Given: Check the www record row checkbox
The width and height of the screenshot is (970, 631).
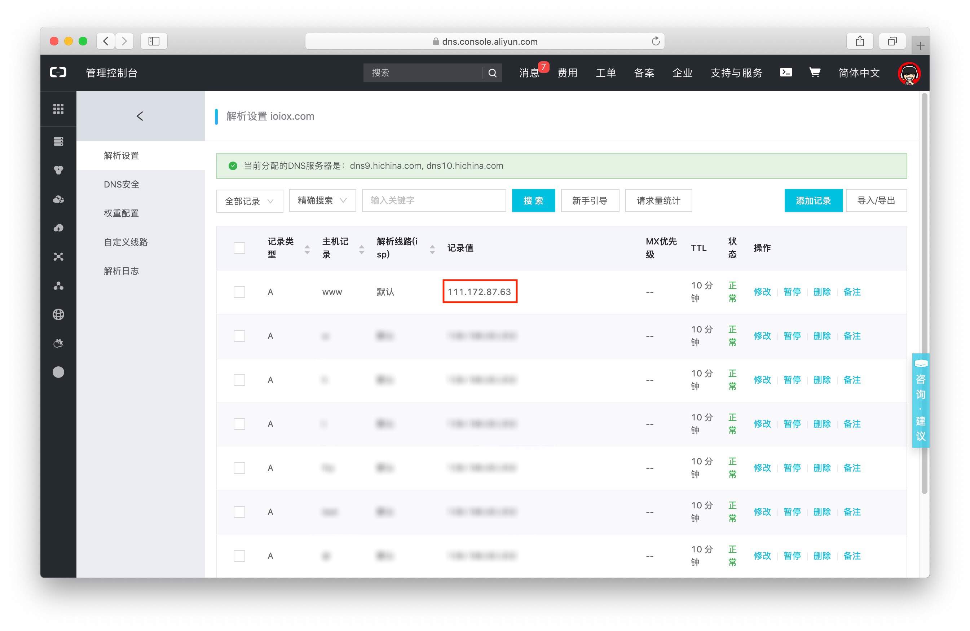Looking at the screenshot, I should click(x=239, y=292).
